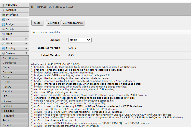Screen dimensions: 191x127
Task: Click the Routing arrows icon
Action: 3,48
